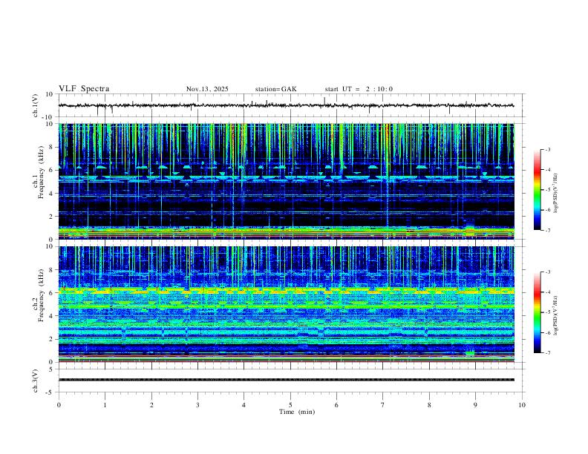Click the "ch.3(V)" axis label
Image resolution: width=588 pixels, height=454 pixels.
(x=36, y=381)
